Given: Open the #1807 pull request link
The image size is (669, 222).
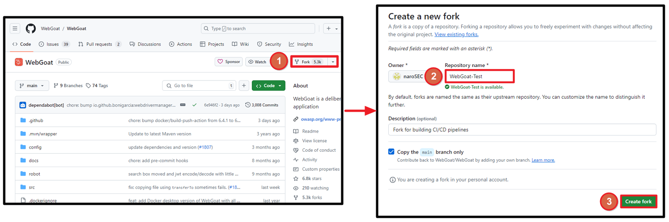Looking at the screenshot, I should (x=205, y=147).
